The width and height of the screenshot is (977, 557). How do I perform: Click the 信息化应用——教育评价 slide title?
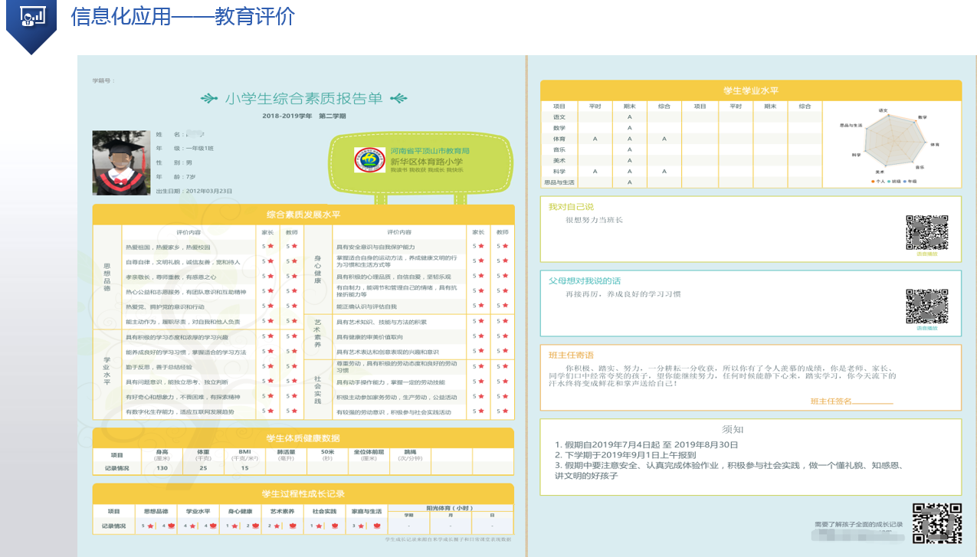(182, 17)
